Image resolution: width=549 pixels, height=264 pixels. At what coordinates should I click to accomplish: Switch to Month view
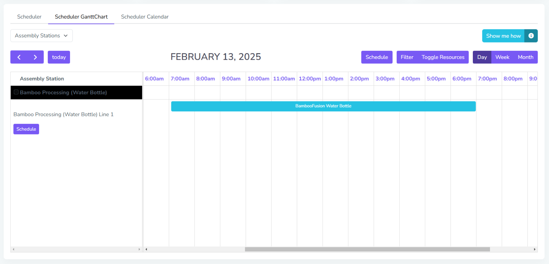coord(525,57)
